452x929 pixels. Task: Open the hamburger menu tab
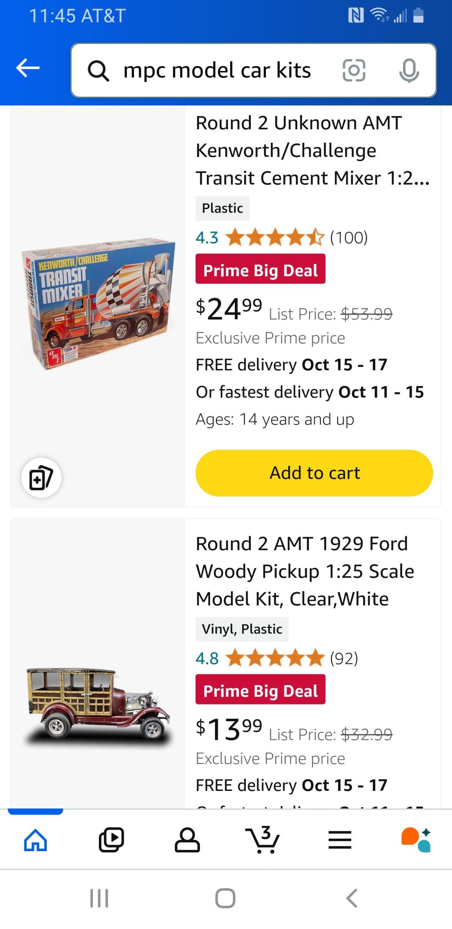pyautogui.click(x=340, y=840)
